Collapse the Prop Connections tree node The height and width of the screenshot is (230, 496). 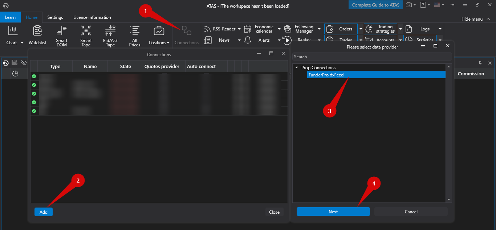(x=296, y=68)
